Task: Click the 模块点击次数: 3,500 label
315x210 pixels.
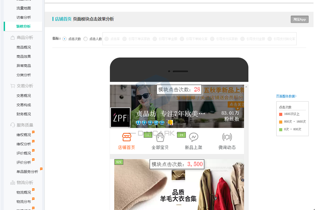Action: [x=177, y=164]
